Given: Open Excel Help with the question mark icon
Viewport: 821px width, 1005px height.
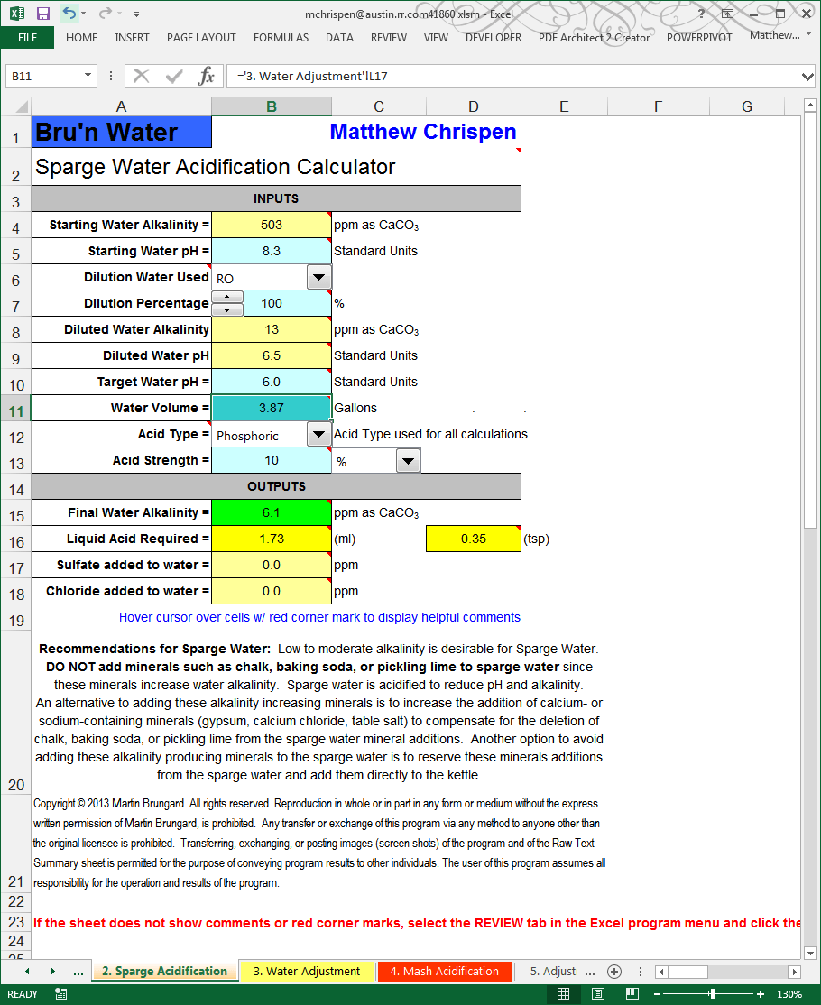Looking at the screenshot, I should point(701,15).
